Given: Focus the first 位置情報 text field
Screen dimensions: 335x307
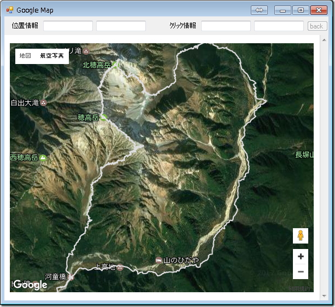Looking at the screenshot, I should click(68, 26).
